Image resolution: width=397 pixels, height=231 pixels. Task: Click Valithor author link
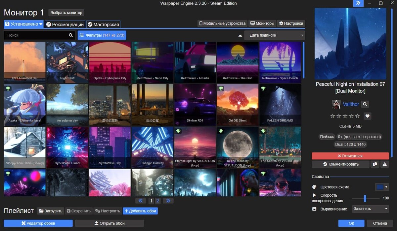coord(351,104)
